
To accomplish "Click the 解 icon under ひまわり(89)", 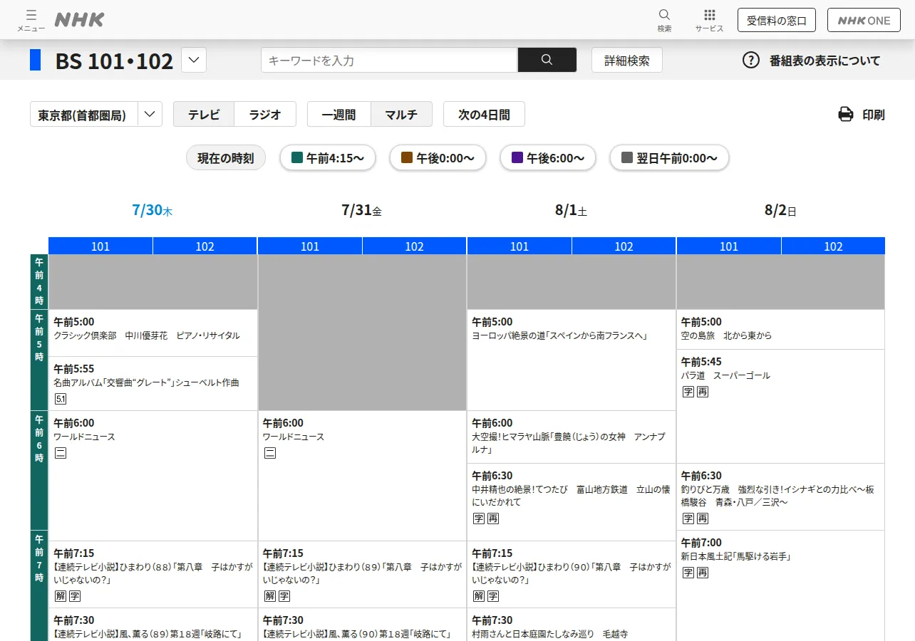I will point(270,596).
